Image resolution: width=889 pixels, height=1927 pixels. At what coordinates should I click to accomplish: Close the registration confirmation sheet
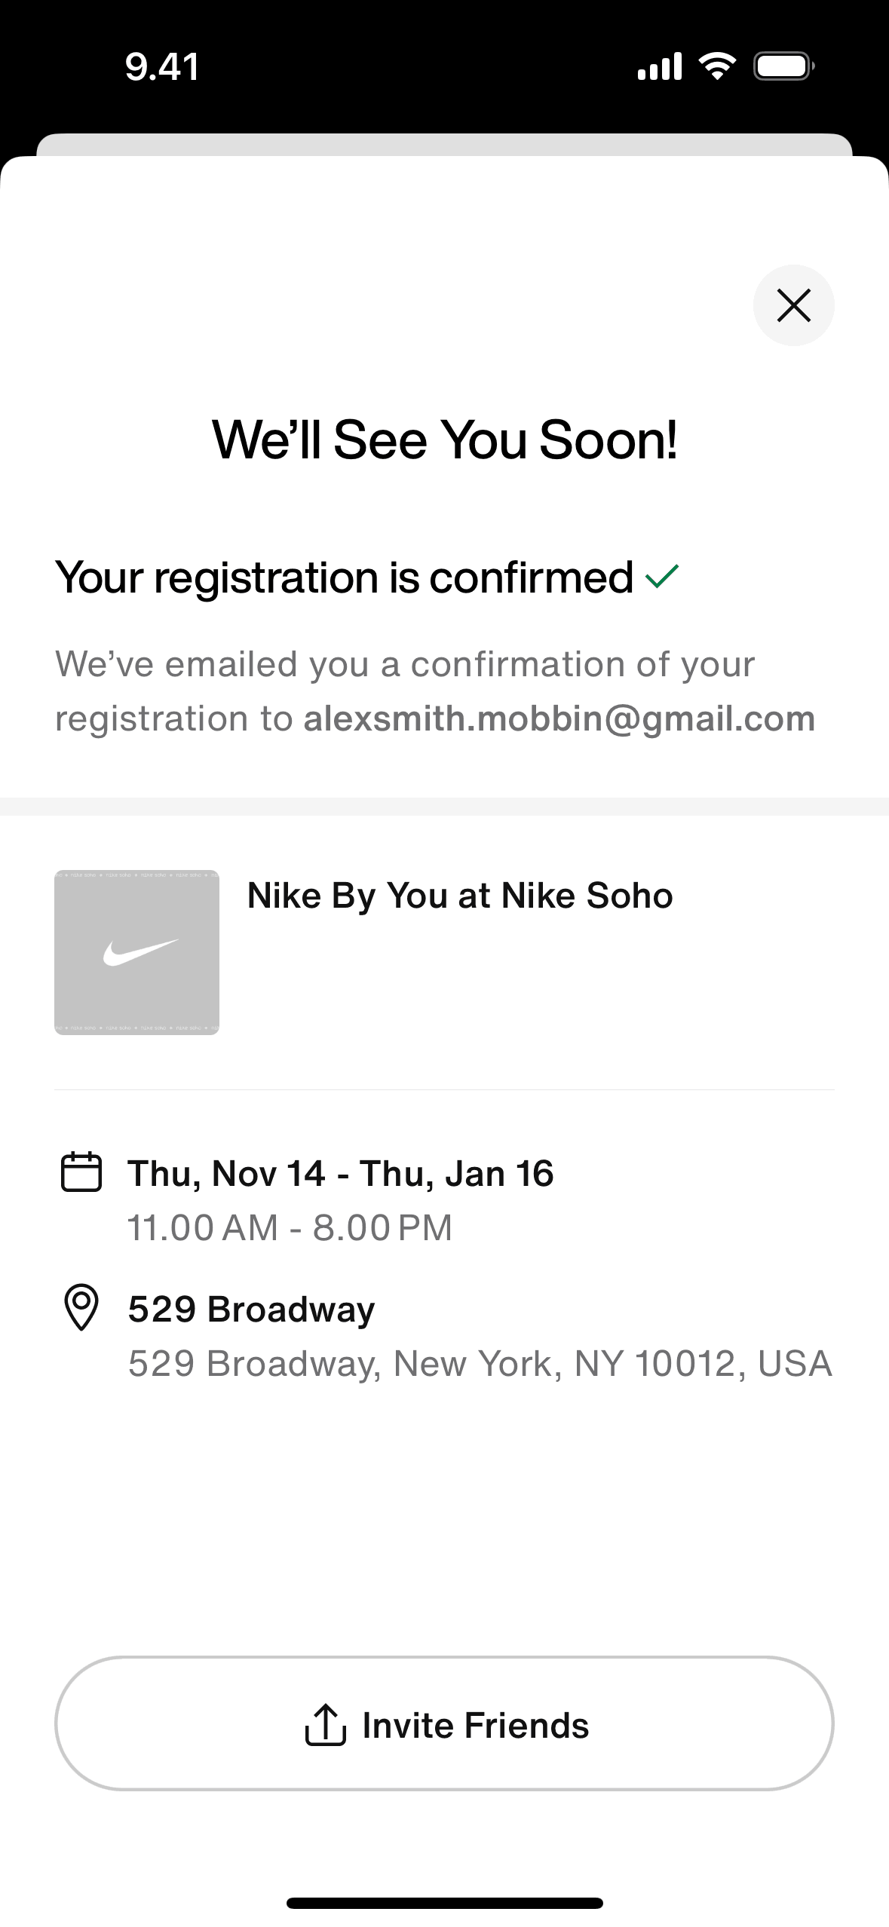coord(793,305)
